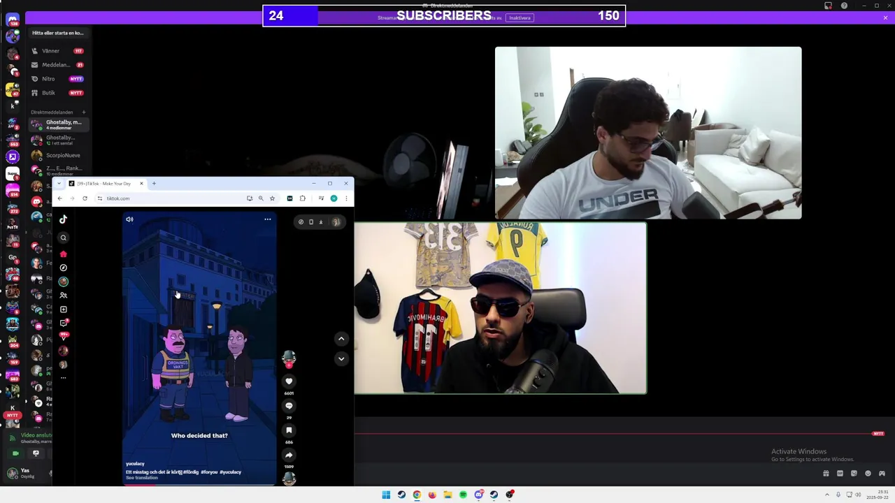This screenshot has height=503, width=895.
Task: Open Ghostalby chat labeled I ett samtal
Action: tap(58, 140)
